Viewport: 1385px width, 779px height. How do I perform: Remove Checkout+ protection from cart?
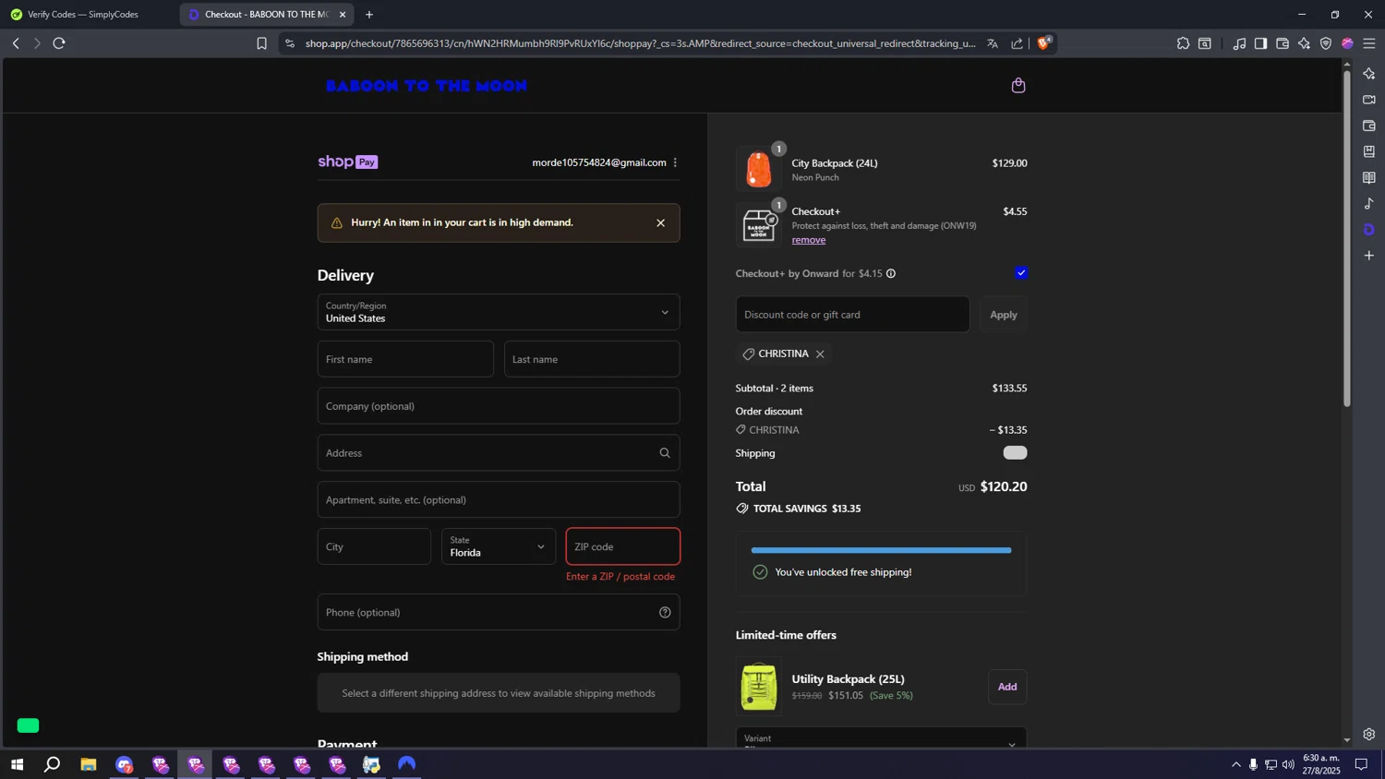coord(809,240)
